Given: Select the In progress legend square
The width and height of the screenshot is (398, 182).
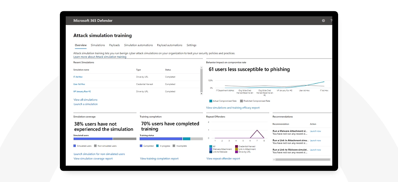Looking at the screenshot, I should click(157, 146).
